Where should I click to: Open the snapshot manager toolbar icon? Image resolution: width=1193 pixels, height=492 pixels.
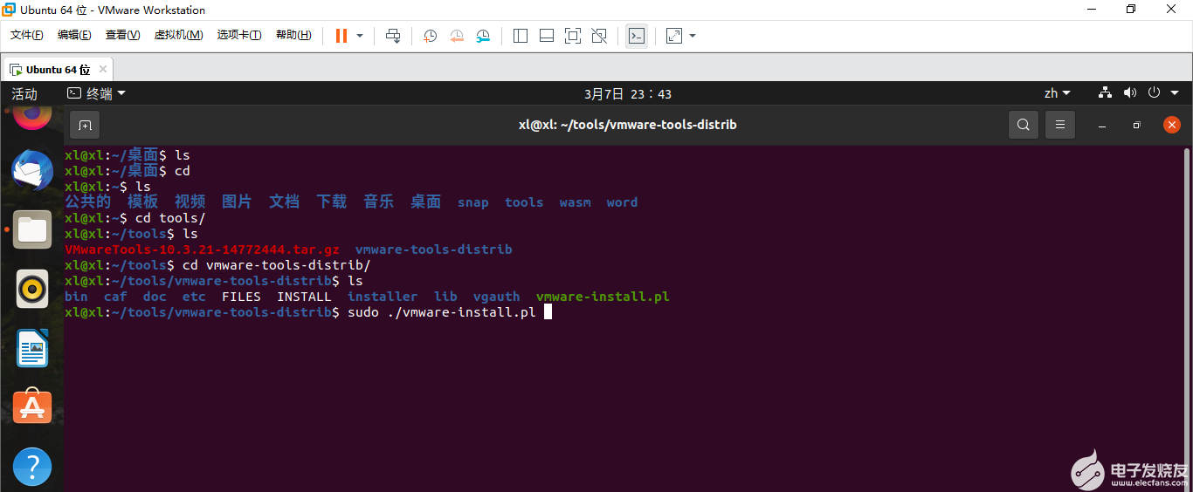pos(483,36)
